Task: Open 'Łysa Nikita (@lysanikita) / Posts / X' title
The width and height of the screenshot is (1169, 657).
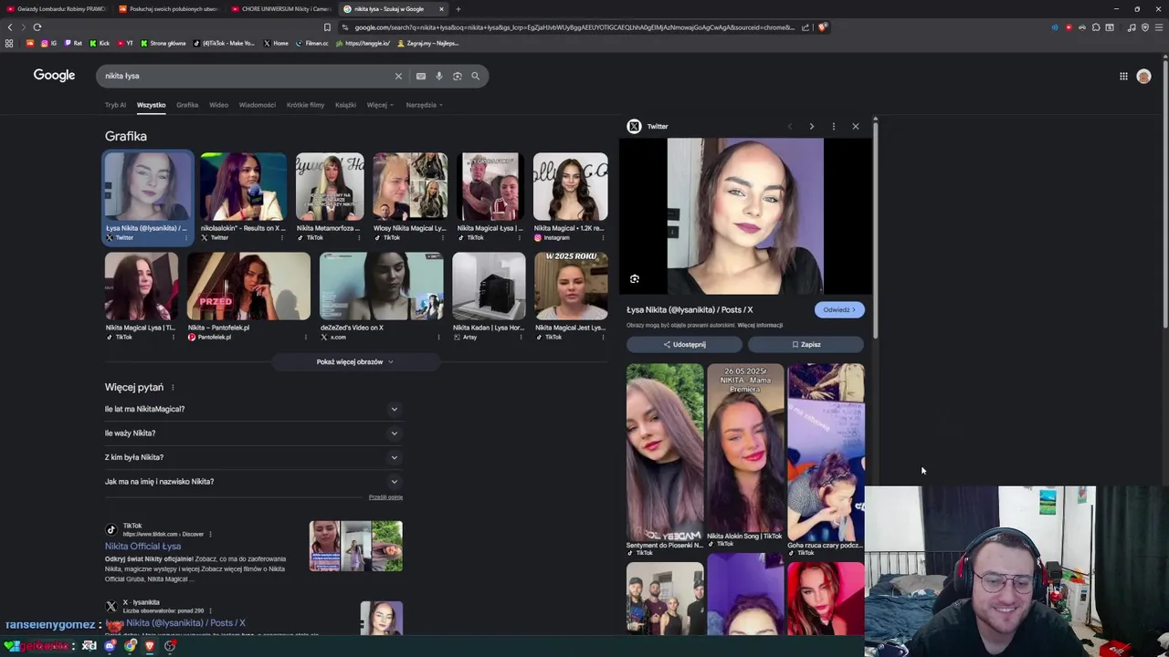Action: coord(690,310)
